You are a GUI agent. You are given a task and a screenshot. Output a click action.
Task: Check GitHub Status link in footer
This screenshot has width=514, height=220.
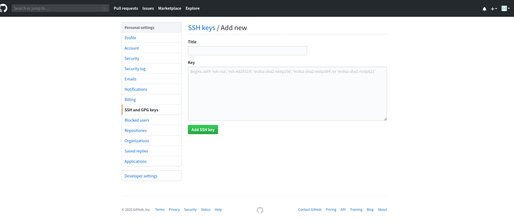coord(206,210)
